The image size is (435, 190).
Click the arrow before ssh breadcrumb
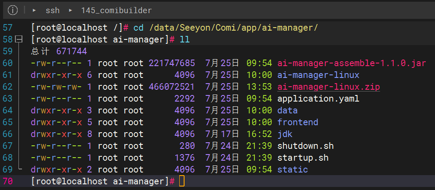34,10
